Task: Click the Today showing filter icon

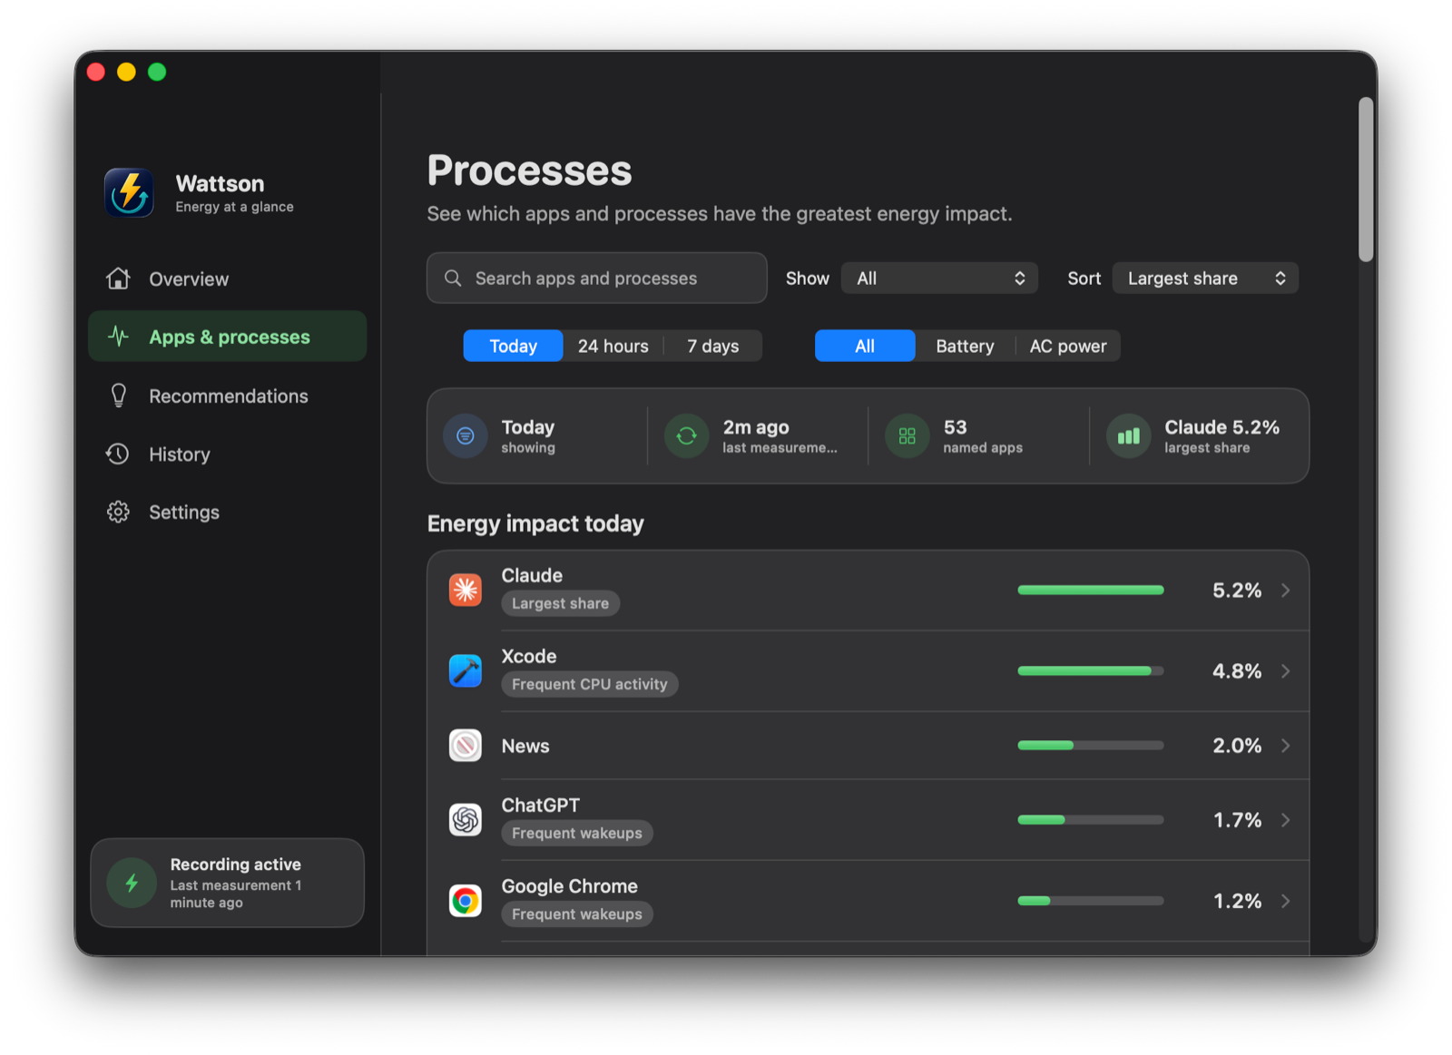Action: pos(466,436)
